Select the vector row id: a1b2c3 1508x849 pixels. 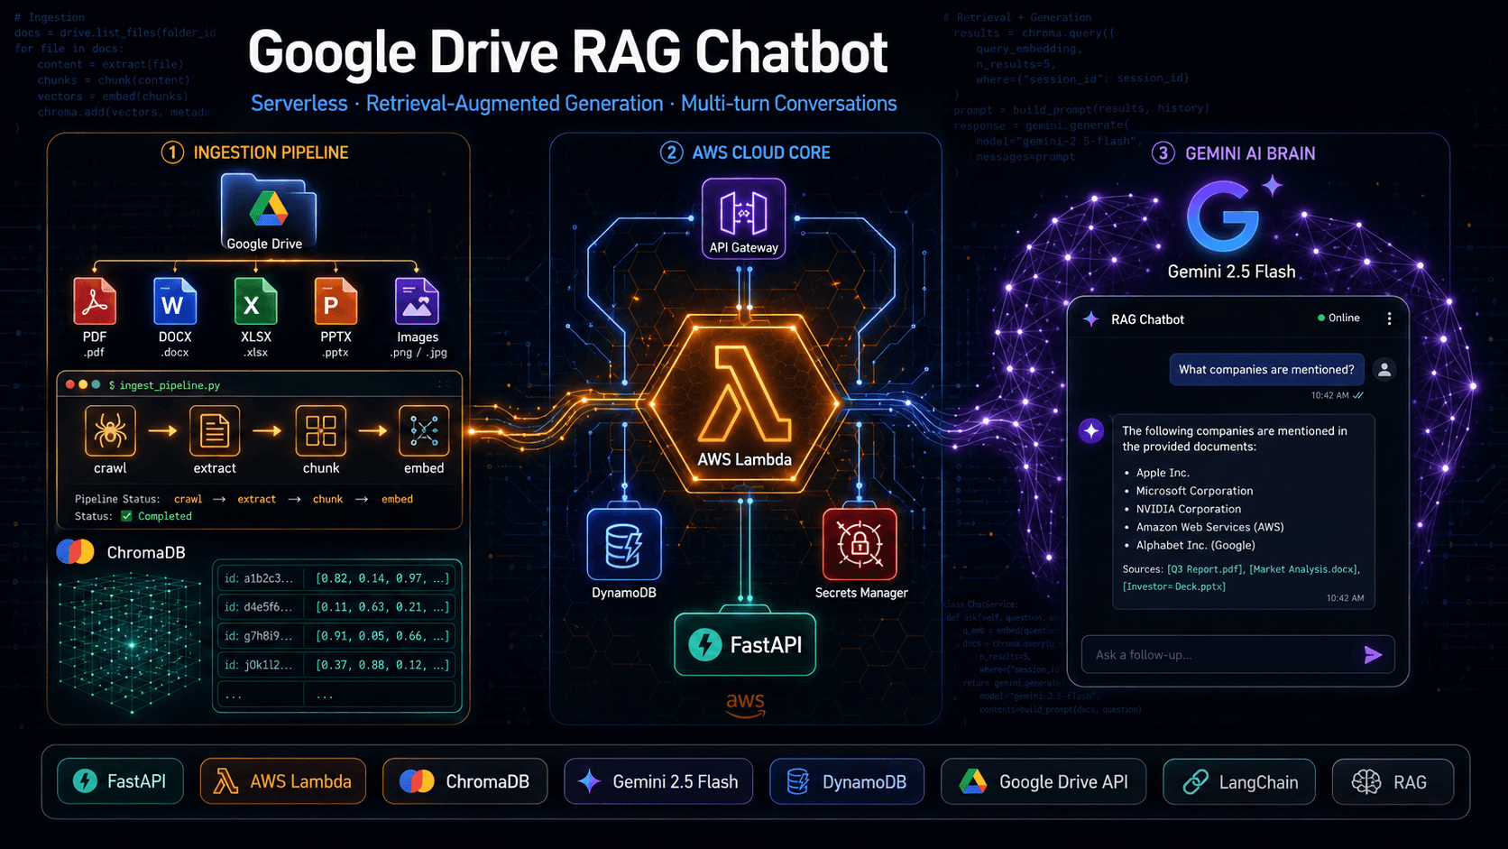[x=336, y=578]
